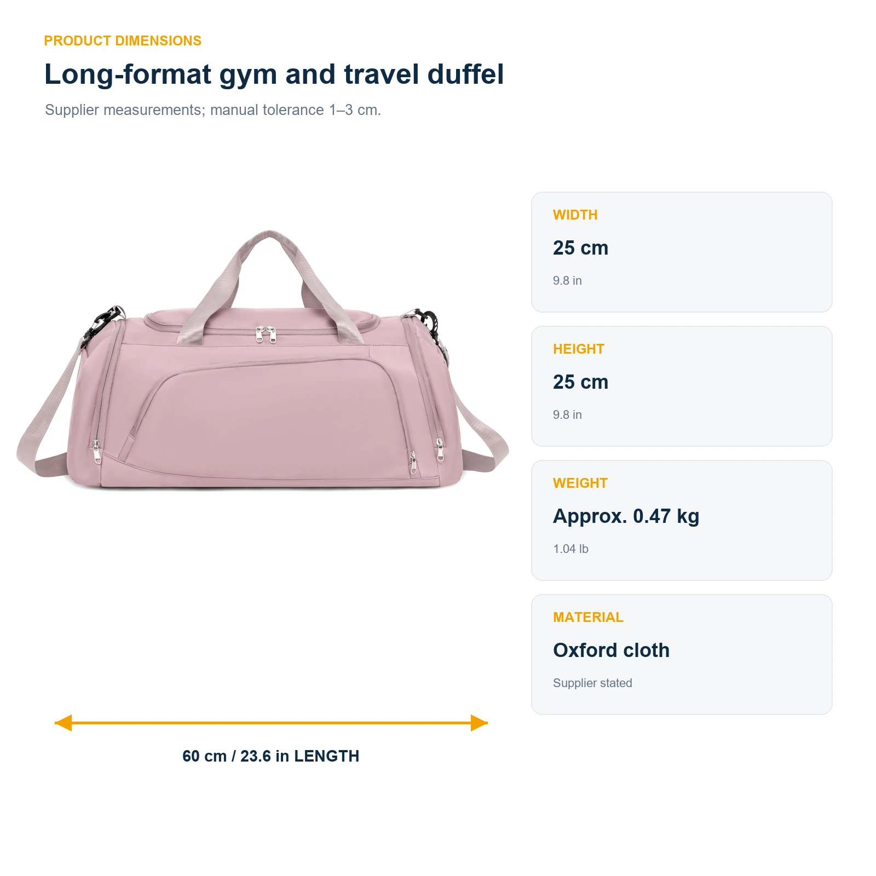Click the supplier measurements tolerance note
Image resolution: width=876 pixels, height=876 pixels.
(x=212, y=110)
